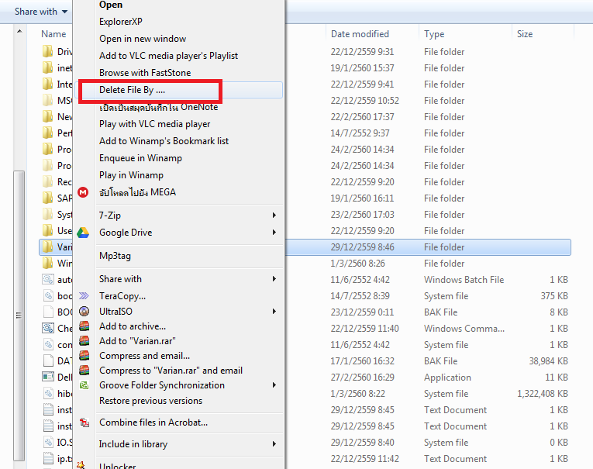Click date cell 14/7/2552 9:37
The image size is (593, 469).
360,133
